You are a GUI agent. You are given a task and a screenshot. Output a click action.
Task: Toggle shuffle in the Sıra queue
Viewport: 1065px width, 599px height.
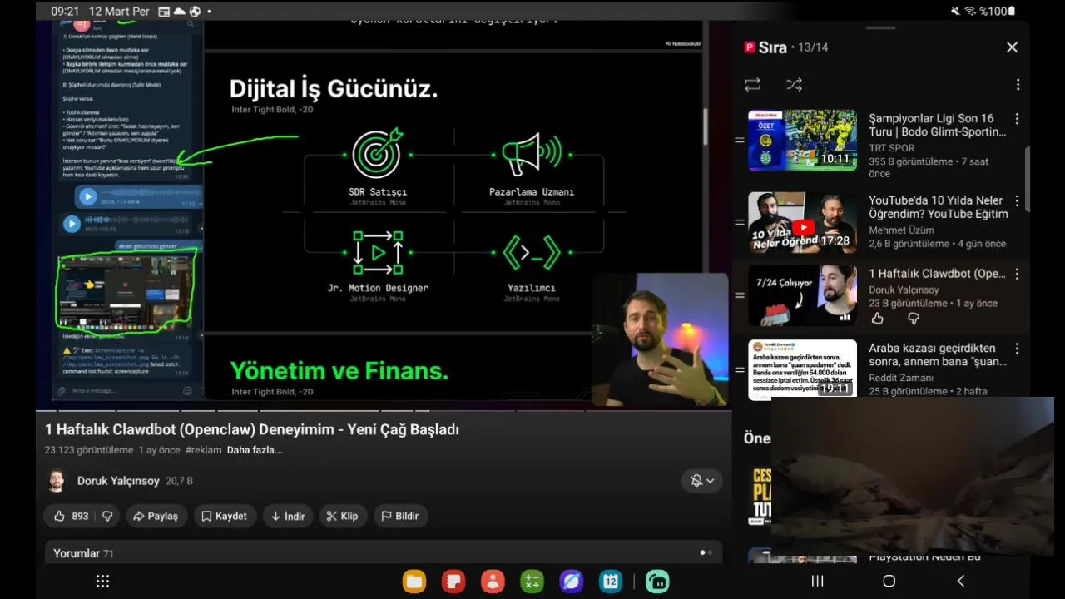point(794,85)
